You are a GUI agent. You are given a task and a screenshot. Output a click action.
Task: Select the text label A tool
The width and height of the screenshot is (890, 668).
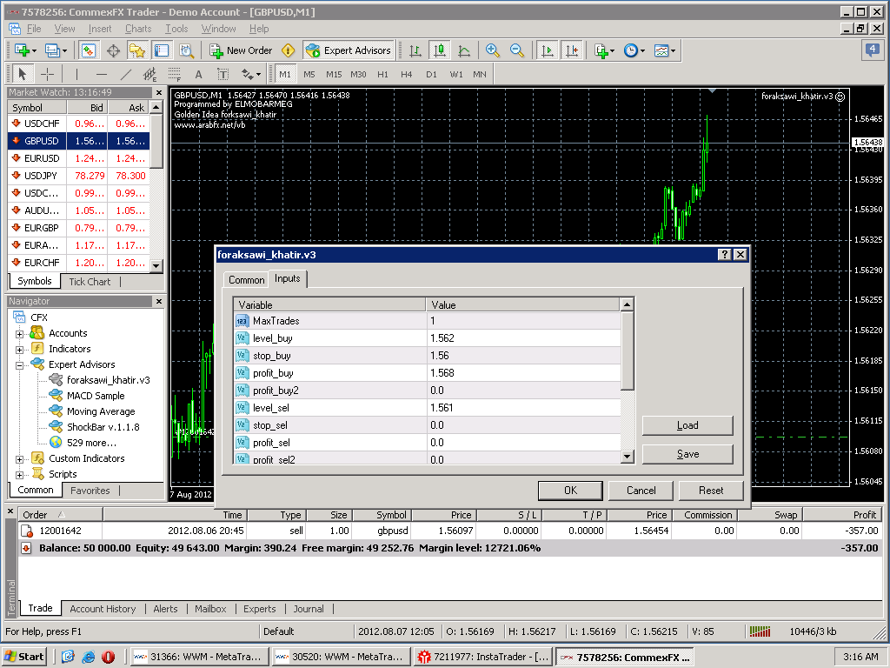[x=198, y=74]
